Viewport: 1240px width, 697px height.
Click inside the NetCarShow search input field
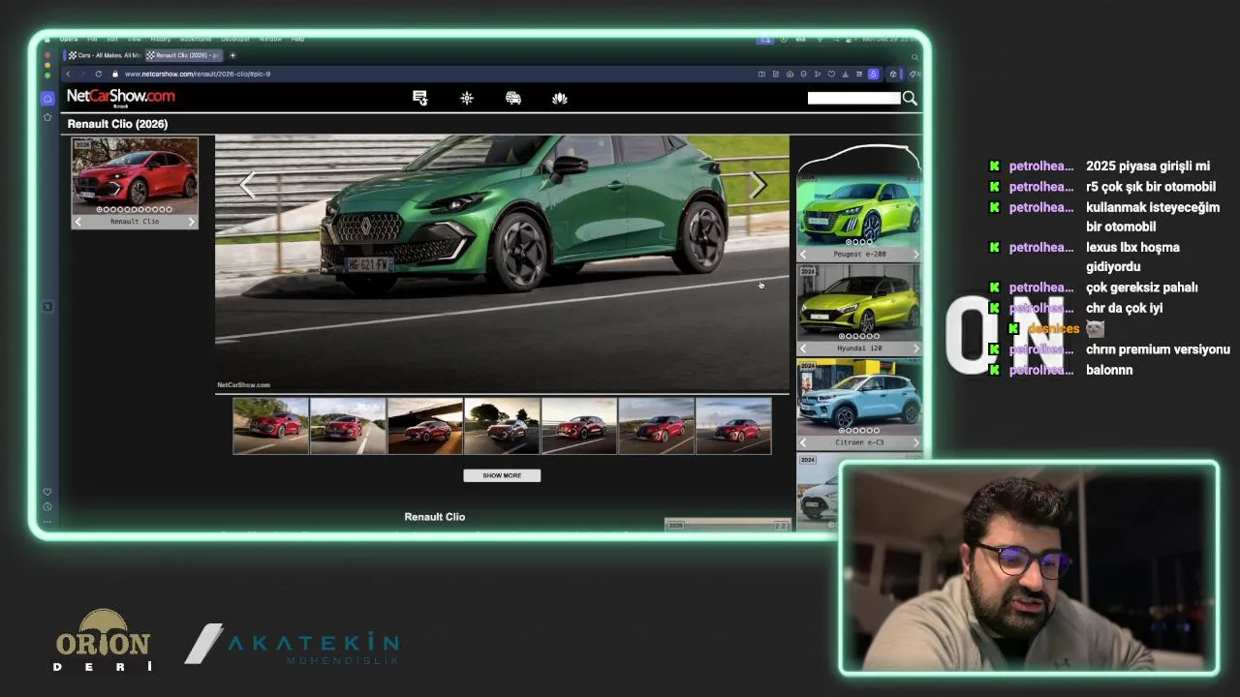coord(853,98)
